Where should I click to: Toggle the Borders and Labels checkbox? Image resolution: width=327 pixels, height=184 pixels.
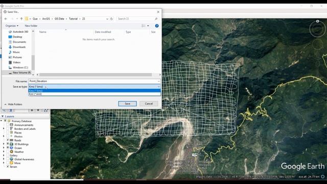point(8,129)
